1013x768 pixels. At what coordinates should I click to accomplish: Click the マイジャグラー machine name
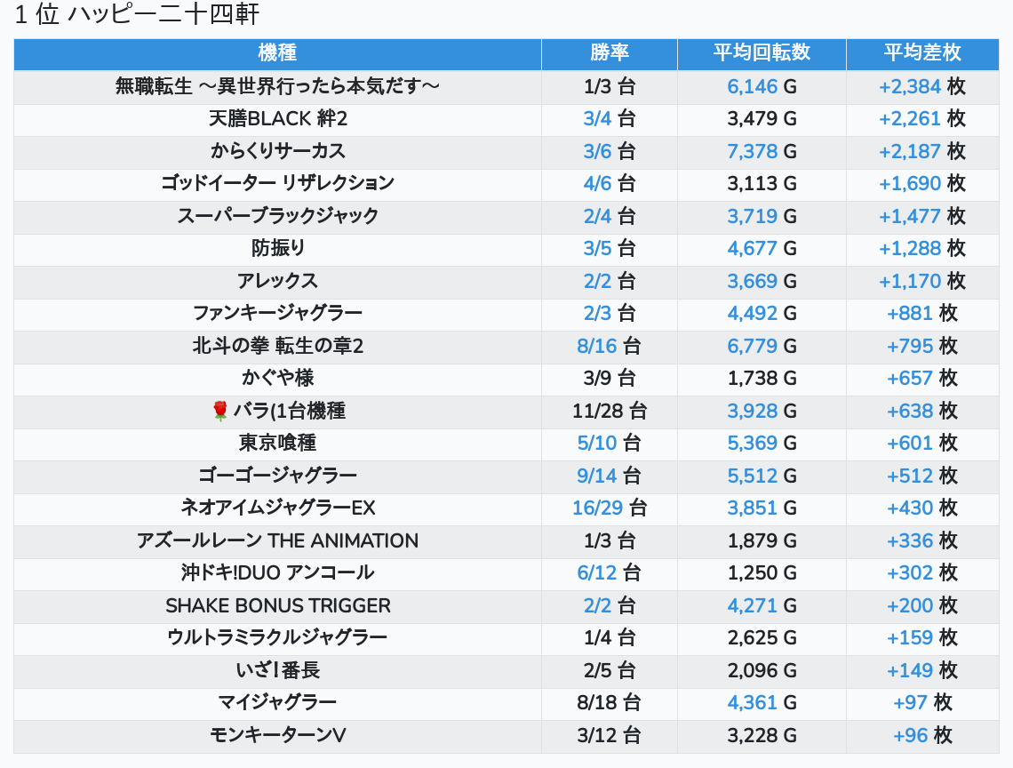coord(277,702)
